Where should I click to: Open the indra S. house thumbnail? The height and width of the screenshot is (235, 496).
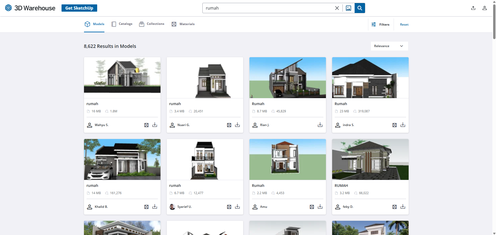coord(370,78)
